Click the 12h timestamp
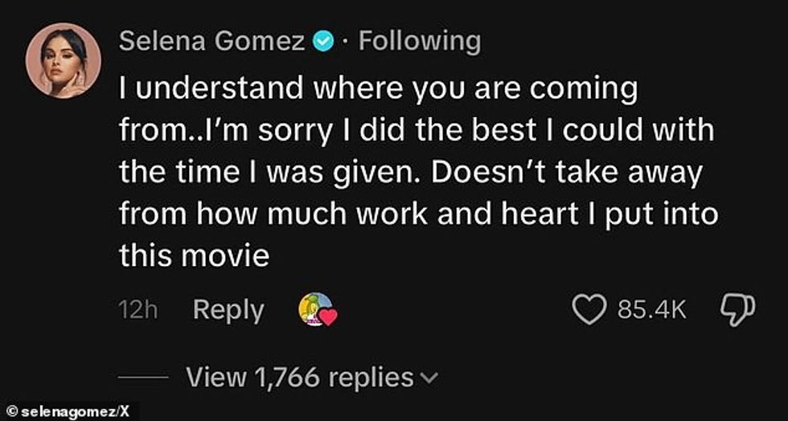 (137, 310)
